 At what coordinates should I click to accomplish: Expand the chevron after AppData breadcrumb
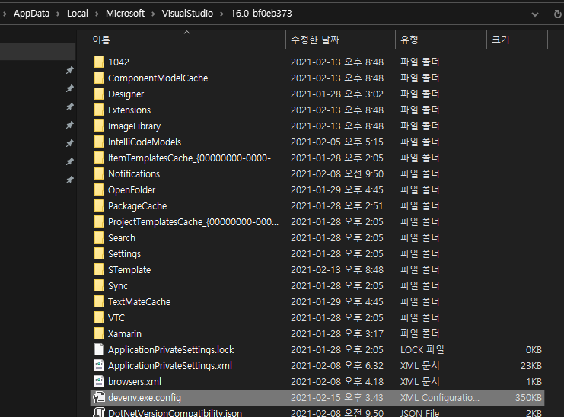click(58, 14)
